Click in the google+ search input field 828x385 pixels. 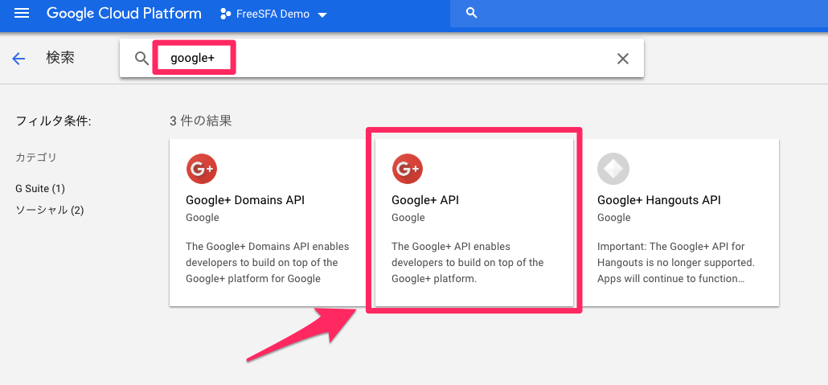[x=386, y=59]
